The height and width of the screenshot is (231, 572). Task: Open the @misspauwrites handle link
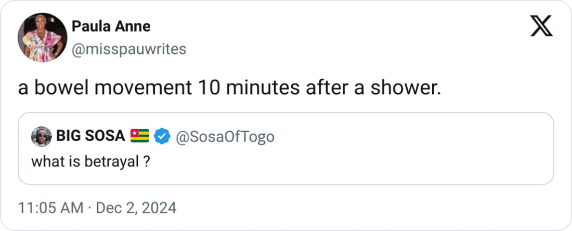(x=128, y=49)
